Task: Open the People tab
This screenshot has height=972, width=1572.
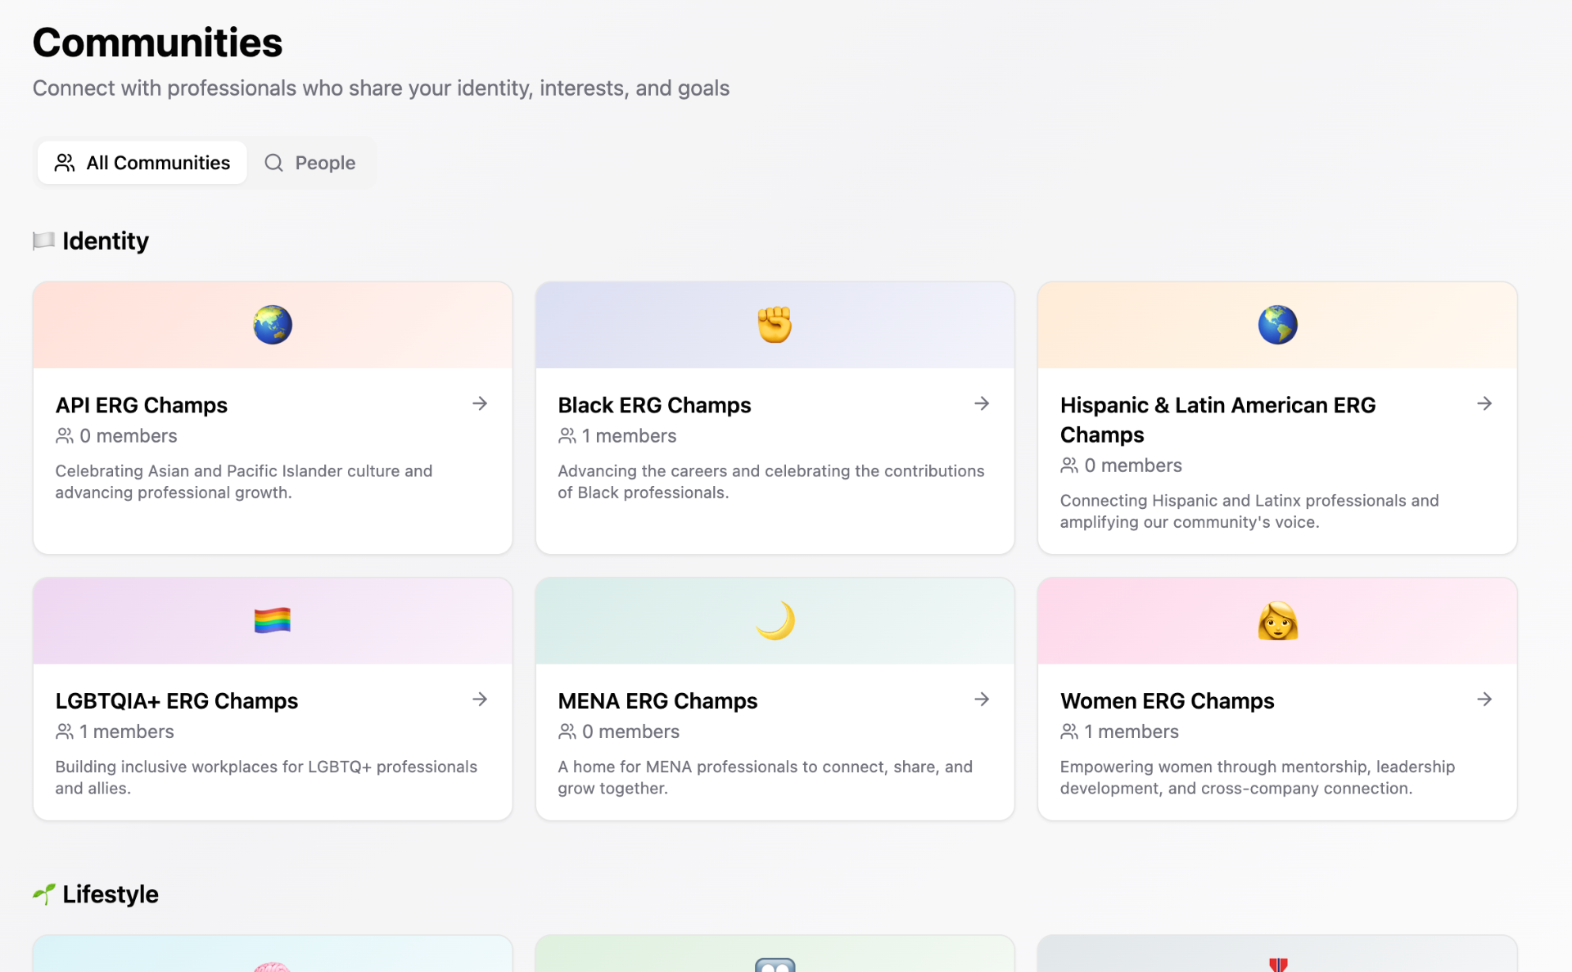Action: point(309,162)
